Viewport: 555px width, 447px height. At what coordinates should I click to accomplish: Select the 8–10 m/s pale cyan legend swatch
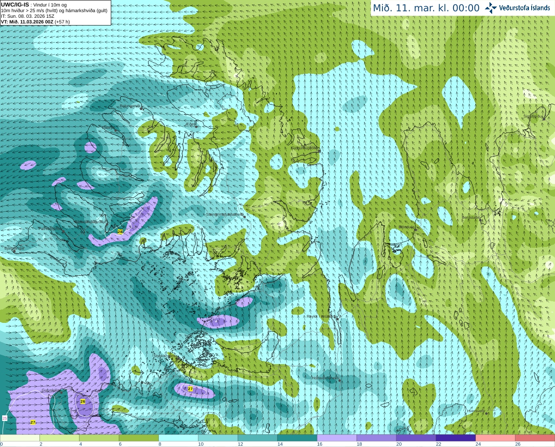(179, 438)
